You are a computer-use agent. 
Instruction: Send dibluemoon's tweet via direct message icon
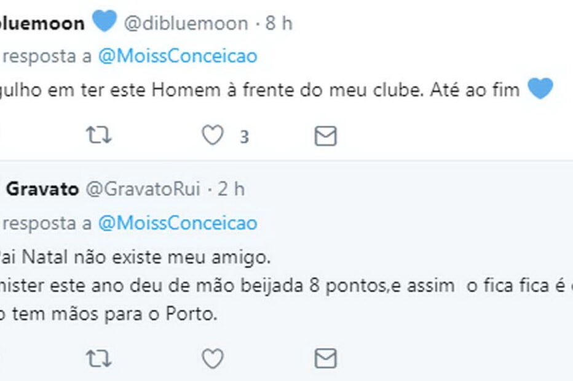coord(325,136)
